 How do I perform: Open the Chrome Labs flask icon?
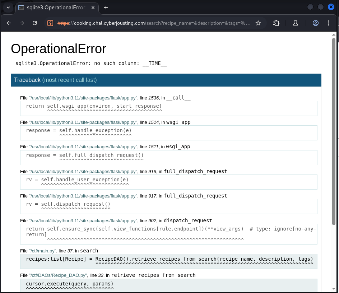click(296, 23)
